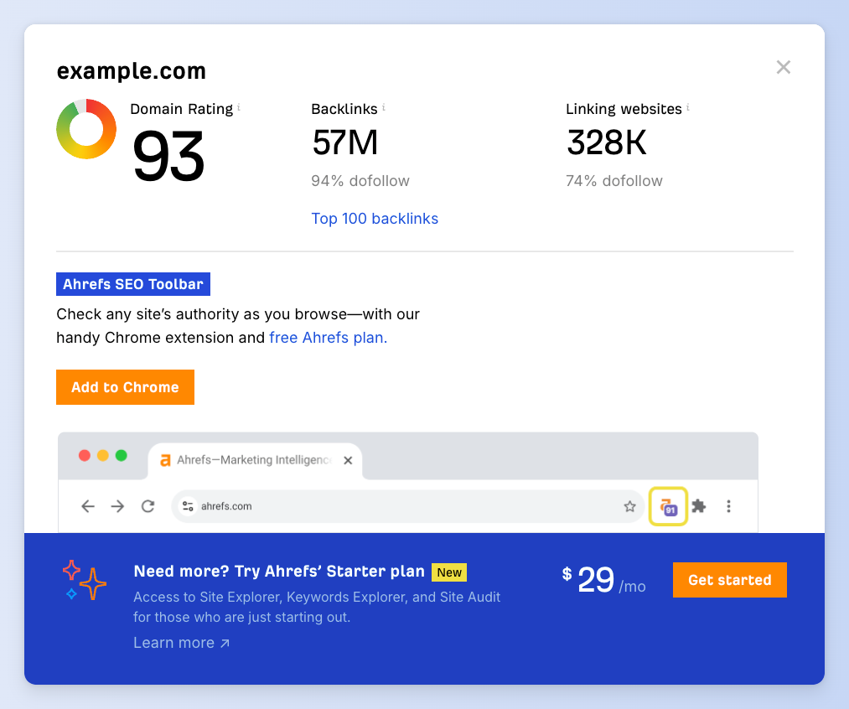Click the ahrefs.com address bar

tap(402, 506)
